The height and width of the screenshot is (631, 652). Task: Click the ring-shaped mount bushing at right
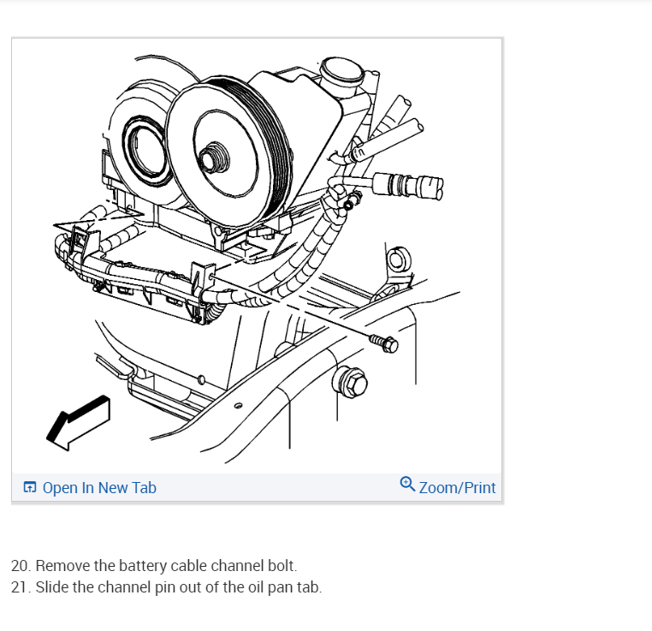point(399,259)
